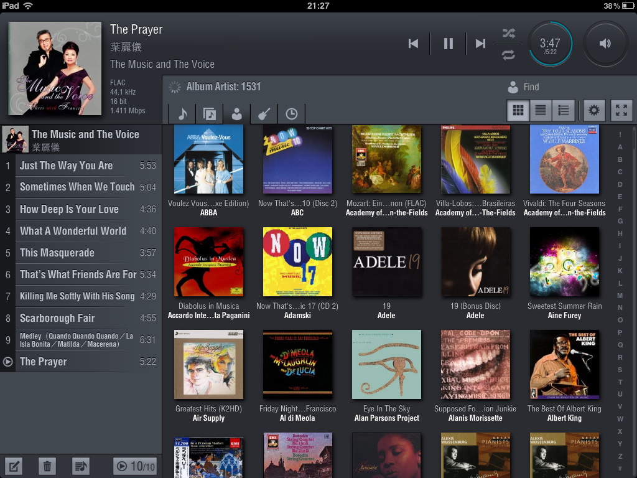
Task: Open settings gear button
Action: [x=594, y=110]
